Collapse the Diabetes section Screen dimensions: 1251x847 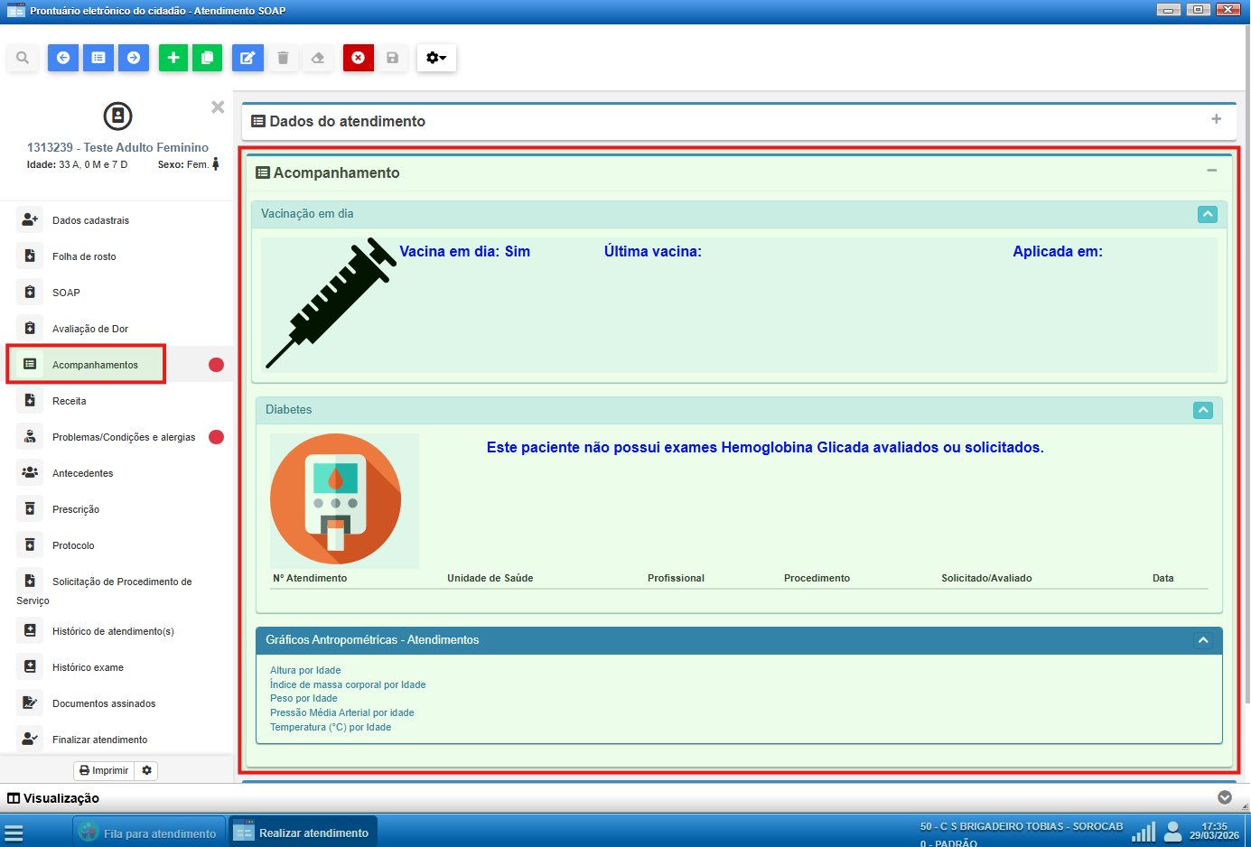[x=1202, y=410]
